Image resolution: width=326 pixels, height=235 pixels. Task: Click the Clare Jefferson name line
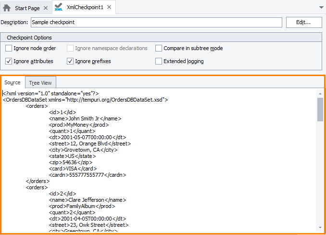87,199
